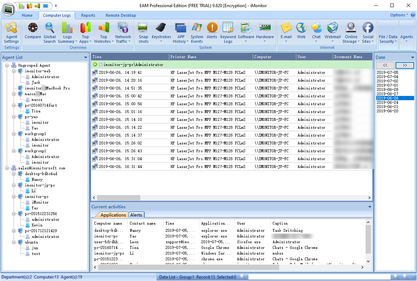View Chat logs
Image resolution: width=417 pixels, height=281 pixels.
(316, 33)
